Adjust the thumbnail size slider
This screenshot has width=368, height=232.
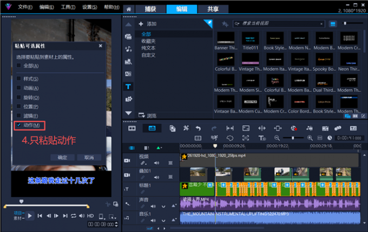(345, 23)
